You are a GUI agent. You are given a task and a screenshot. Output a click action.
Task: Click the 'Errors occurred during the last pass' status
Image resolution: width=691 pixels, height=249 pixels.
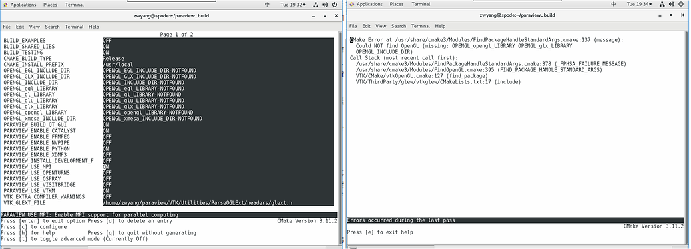click(401, 220)
